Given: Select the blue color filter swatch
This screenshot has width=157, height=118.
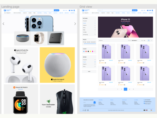Looking at the screenshot, I should pyautogui.click(x=84, y=52).
